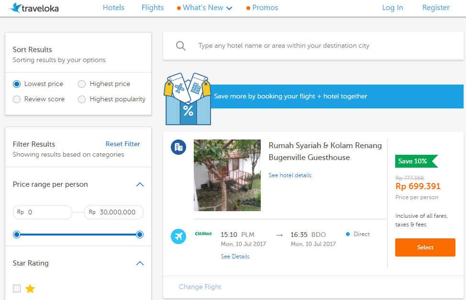This screenshot has width=466, height=300.
Task: Collapse the Star Rating filter section
Action: pyautogui.click(x=140, y=263)
